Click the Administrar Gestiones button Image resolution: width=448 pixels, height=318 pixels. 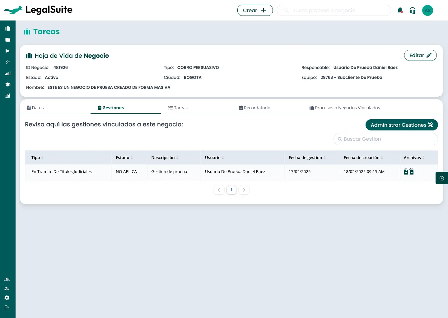401,125
